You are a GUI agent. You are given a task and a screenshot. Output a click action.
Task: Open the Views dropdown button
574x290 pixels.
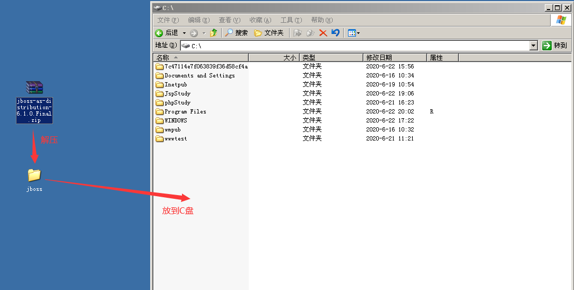click(354, 33)
